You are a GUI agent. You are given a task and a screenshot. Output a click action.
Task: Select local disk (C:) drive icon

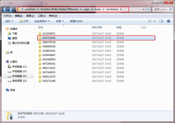(x=10, y=67)
